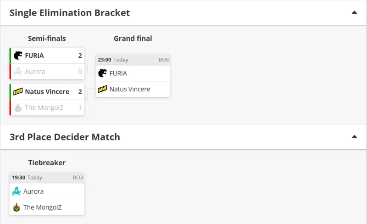Image resolution: width=367 pixels, height=224 pixels.
Task: Click The MongolZ logo in semi-finals
Action: [18, 107]
